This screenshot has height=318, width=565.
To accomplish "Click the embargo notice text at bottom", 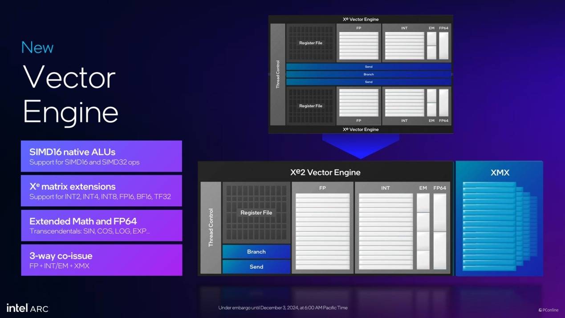I will [283, 308].
